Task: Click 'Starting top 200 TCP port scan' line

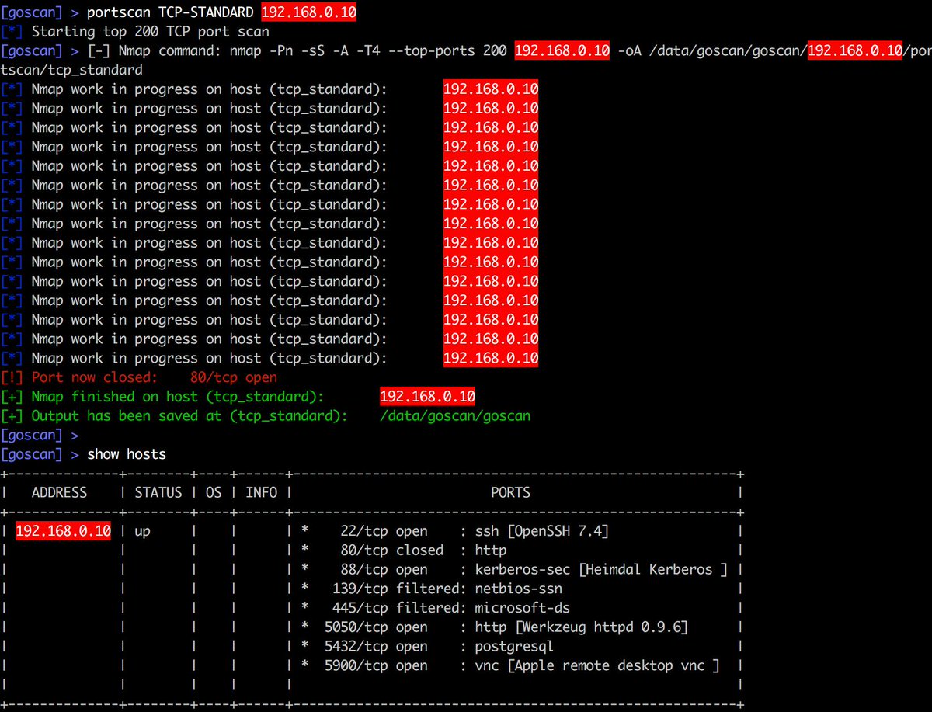Action: [150, 32]
